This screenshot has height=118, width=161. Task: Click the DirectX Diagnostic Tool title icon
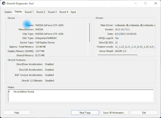[4, 3]
